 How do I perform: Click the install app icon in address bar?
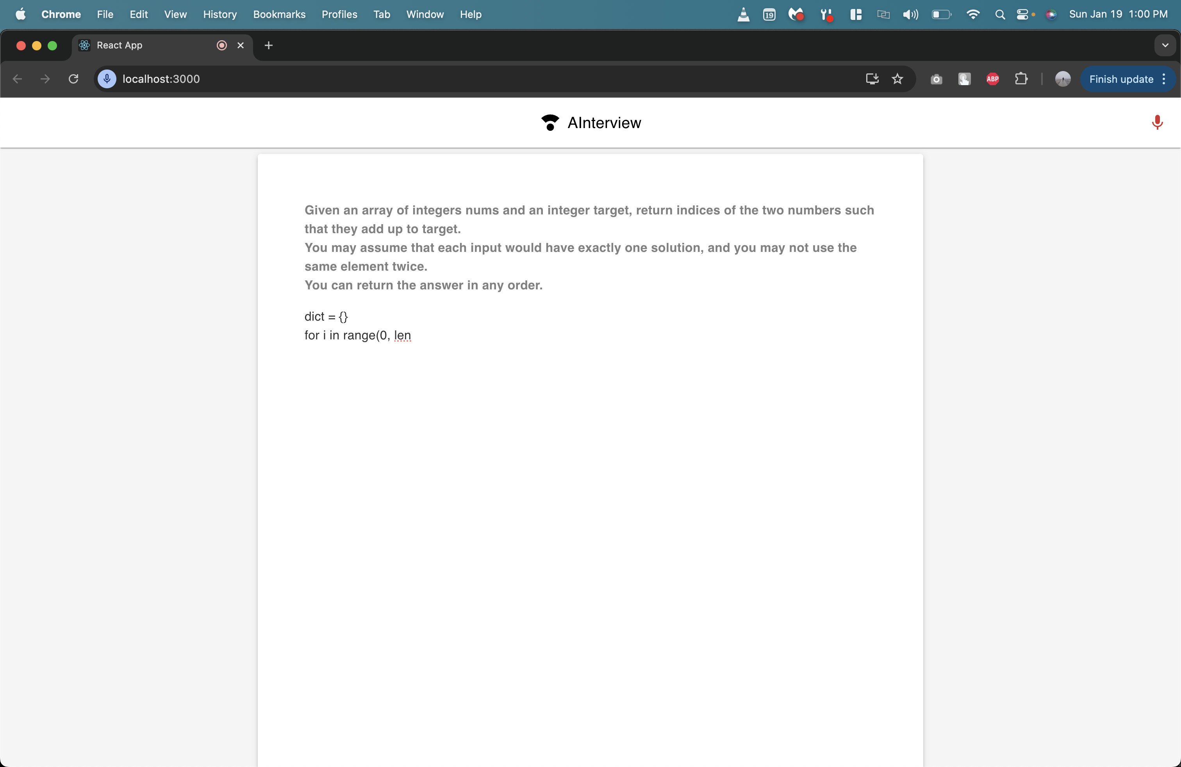point(872,79)
